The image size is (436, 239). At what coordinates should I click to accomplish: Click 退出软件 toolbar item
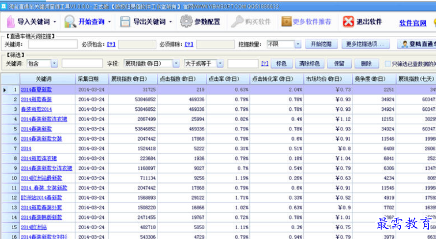(363, 22)
